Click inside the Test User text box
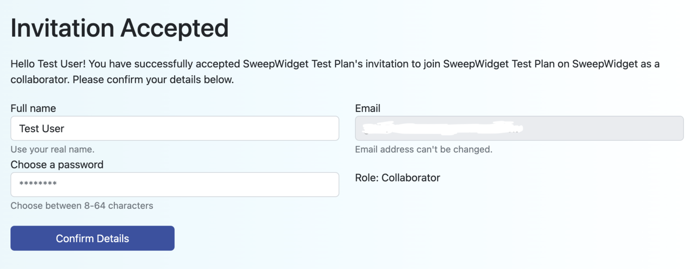Screen dimensions: 697x269 (175, 128)
